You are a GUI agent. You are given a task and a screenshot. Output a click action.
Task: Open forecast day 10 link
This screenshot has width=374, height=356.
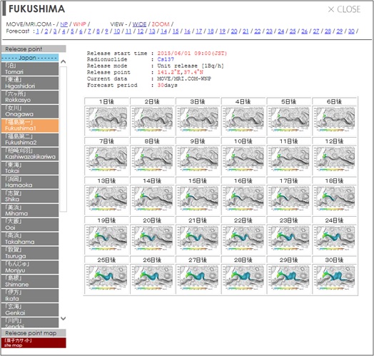click(x=116, y=31)
